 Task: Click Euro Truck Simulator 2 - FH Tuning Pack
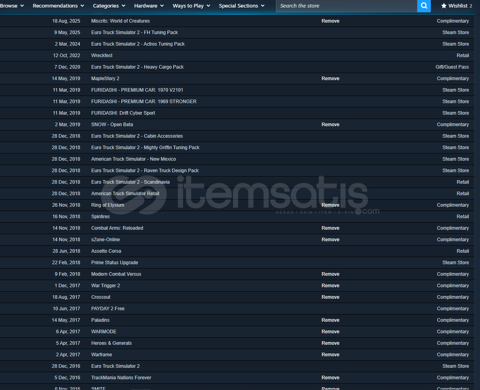134,33
